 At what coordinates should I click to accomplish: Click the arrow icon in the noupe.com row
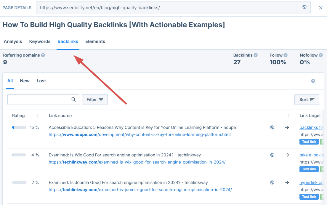click(x=287, y=127)
